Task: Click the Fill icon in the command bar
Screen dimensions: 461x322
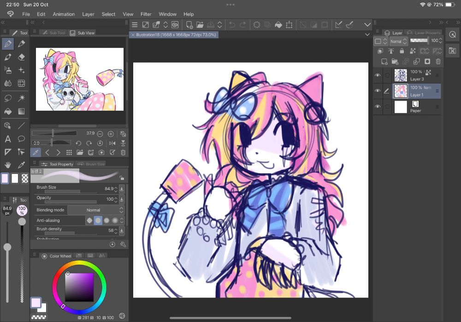Action: pyautogui.click(x=278, y=25)
